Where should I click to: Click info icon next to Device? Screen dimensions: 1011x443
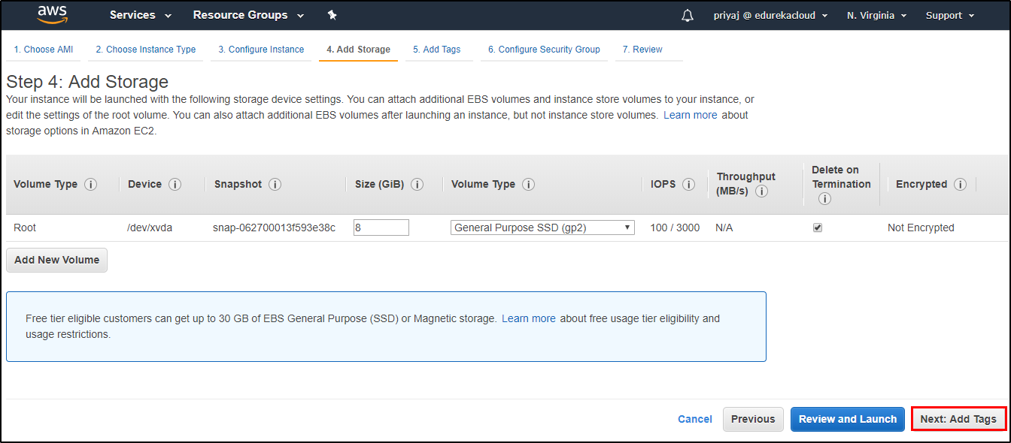tap(175, 185)
